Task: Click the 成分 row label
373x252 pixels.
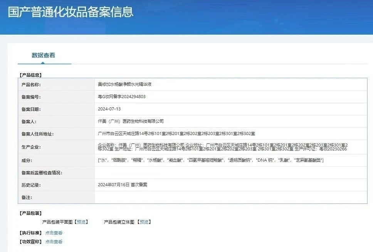Action: (x=27, y=160)
